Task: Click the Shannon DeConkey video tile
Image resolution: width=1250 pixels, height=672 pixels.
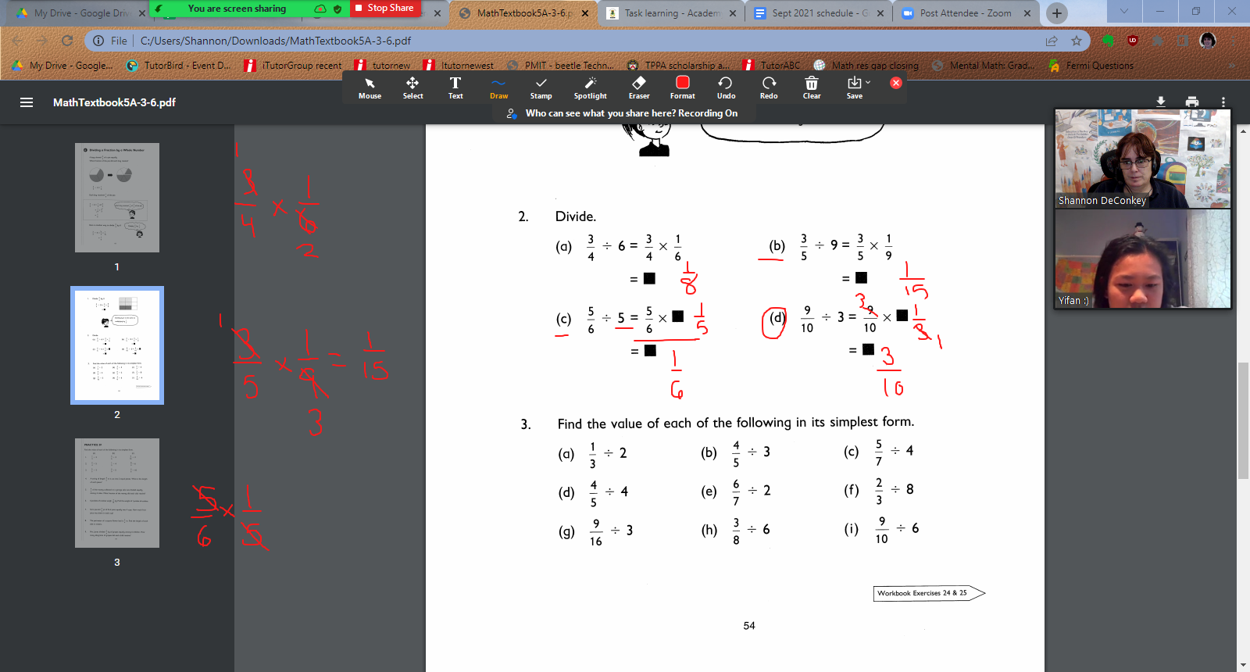Action: 1142,159
